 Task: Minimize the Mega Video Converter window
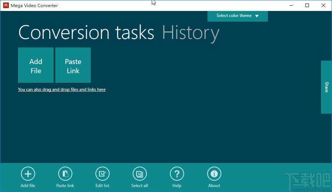[291, 5]
